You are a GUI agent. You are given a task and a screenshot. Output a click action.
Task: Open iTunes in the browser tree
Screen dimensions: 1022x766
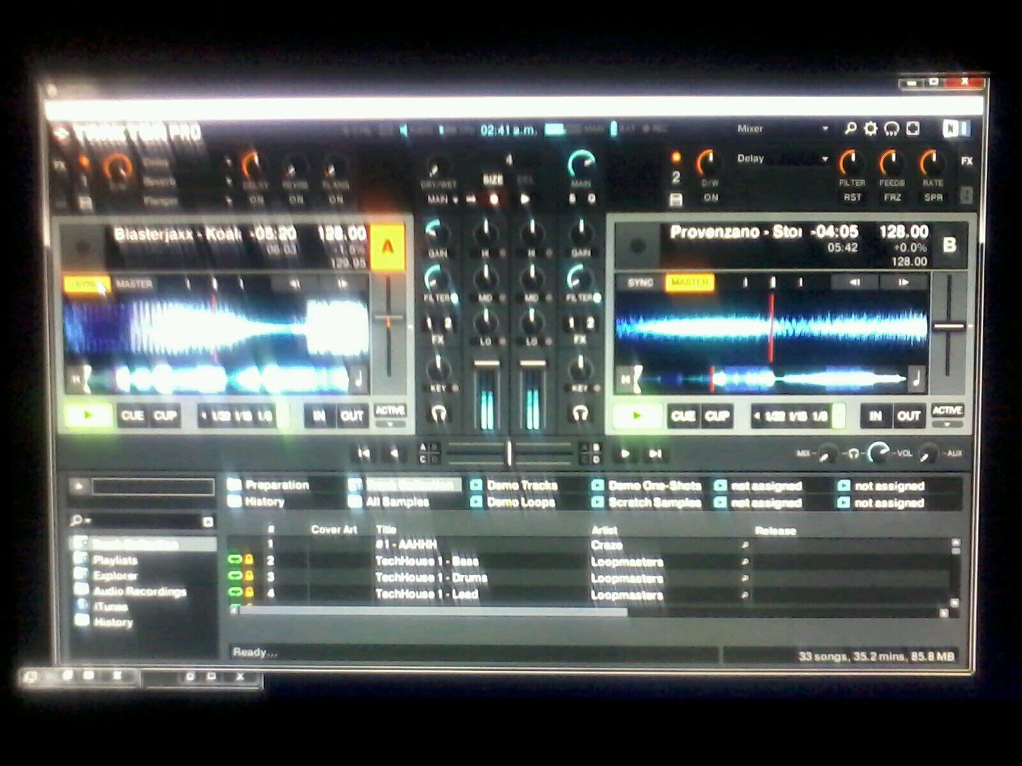tap(111, 606)
